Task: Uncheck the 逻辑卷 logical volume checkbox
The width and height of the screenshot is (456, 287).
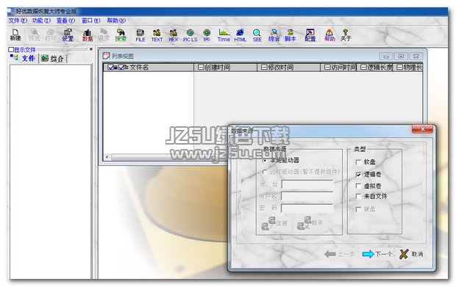Action: [x=359, y=175]
